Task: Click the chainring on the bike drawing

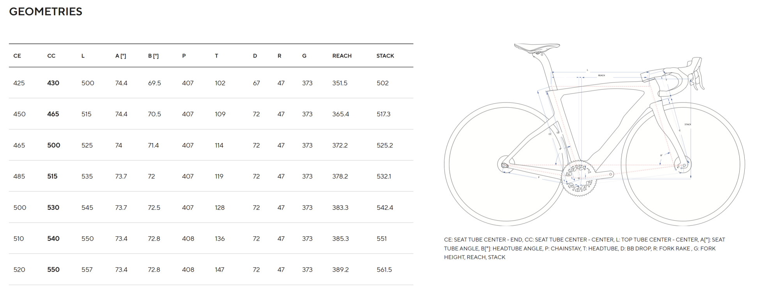Action: [x=578, y=178]
